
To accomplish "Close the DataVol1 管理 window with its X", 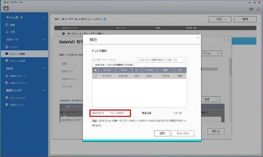I will 228,40.
